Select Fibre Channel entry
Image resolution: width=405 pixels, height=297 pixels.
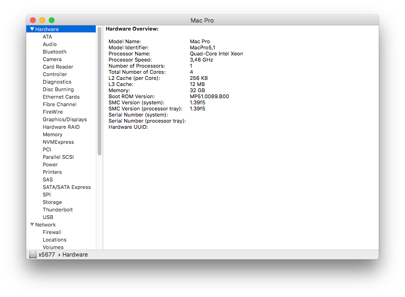(60, 104)
